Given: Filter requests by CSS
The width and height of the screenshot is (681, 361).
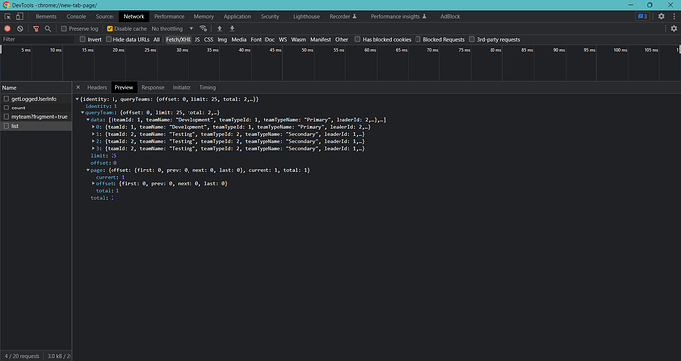Looking at the screenshot, I should click(x=209, y=39).
